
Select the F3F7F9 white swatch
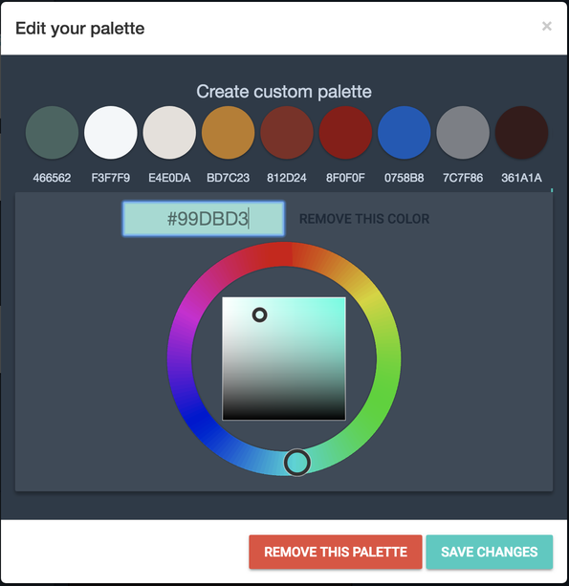(x=111, y=133)
